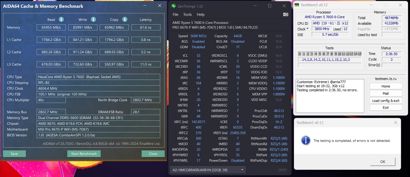Screen dimensions: 410x177
Task: Click the TestMem5 Cycle field showing 3
Action: click(391, 60)
